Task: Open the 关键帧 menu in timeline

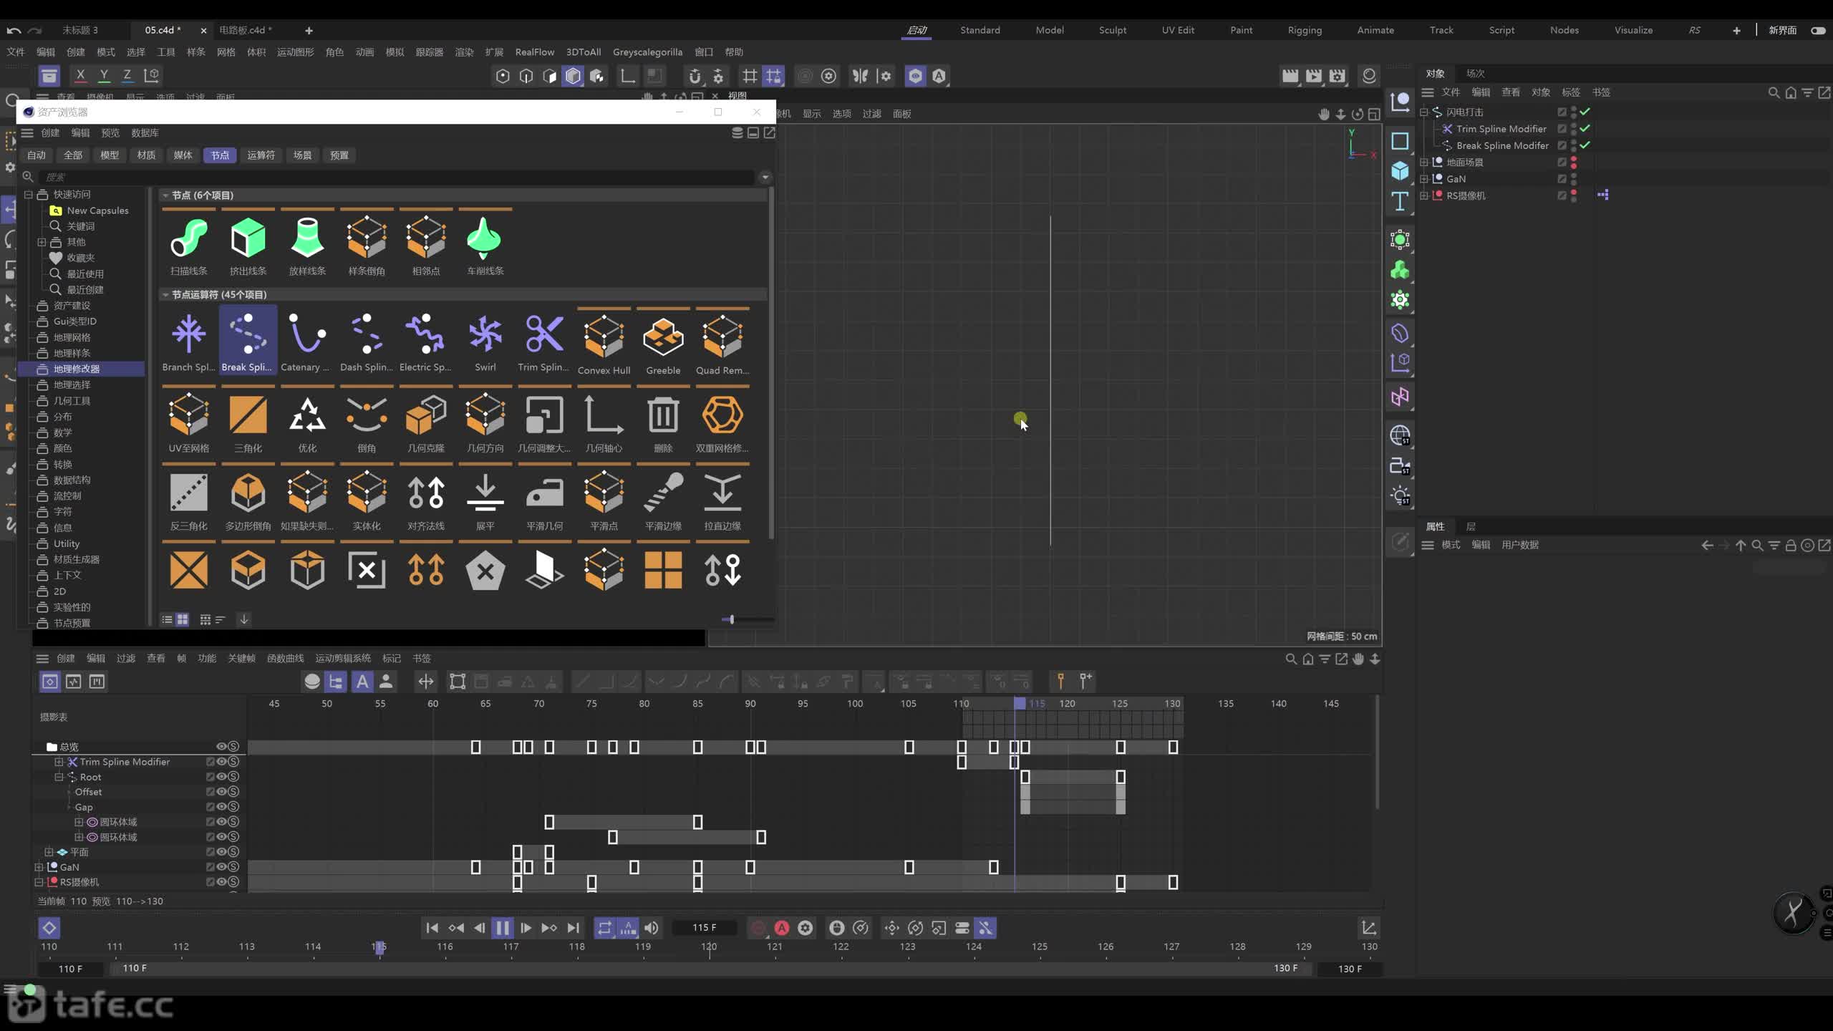Action: tap(241, 659)
